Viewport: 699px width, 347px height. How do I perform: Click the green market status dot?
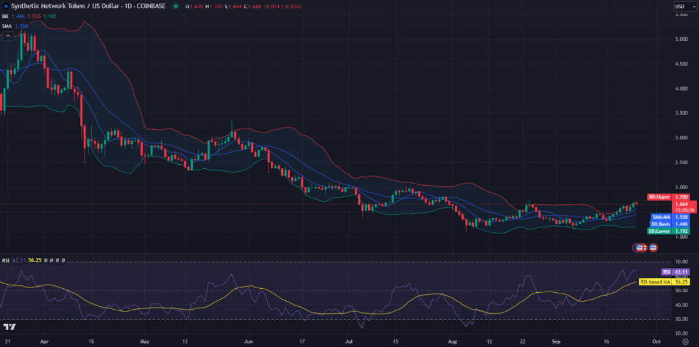click(175, 6)
